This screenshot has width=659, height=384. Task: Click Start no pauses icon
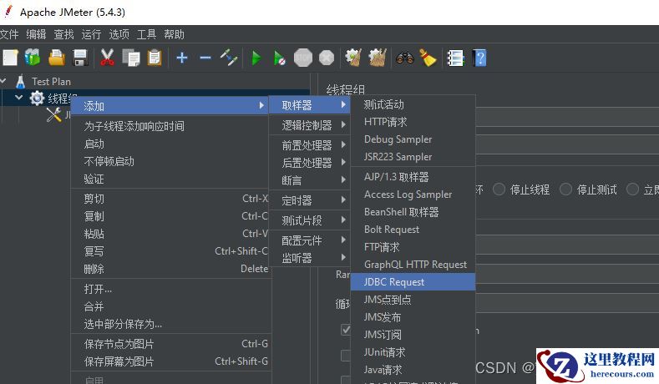tap(280, 58)
